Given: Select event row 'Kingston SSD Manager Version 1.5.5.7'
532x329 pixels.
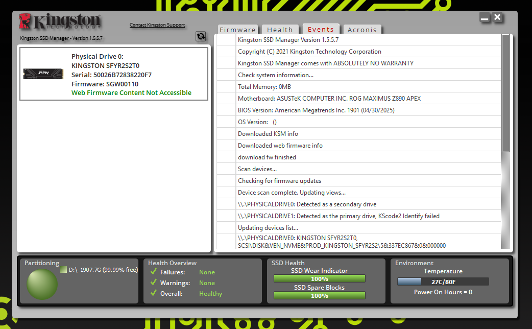Looking at the screenshot, I should 359,40.
